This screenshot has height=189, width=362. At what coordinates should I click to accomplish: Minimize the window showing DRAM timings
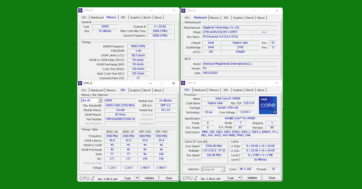click(151, 10)
